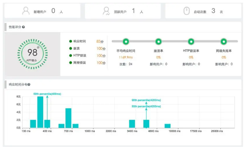245x148 pixels.
Task: Click the 100分 score beside 网络错误
Action: (101, 63)
